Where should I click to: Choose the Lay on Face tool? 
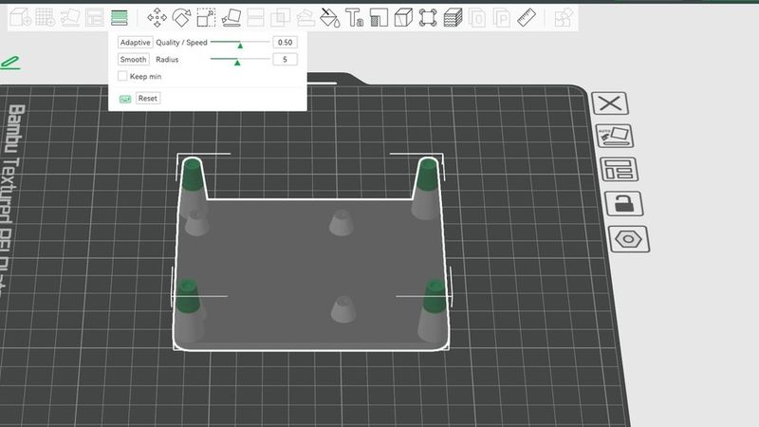[231, 17]
